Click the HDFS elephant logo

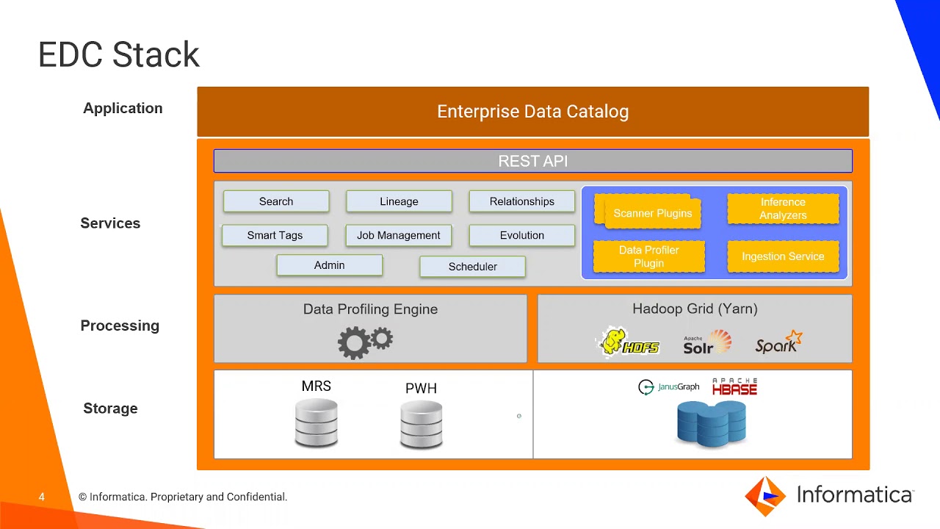click(629, 342)
